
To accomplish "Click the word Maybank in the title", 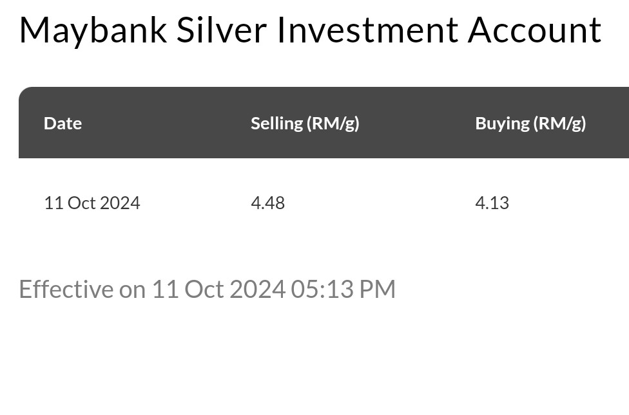I will [x=93, y=30].
